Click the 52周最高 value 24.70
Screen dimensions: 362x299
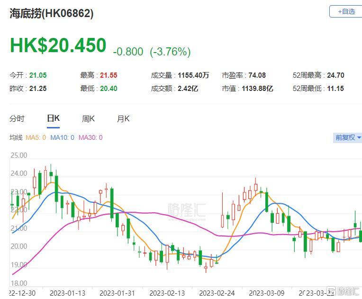[x=335, y=75]
